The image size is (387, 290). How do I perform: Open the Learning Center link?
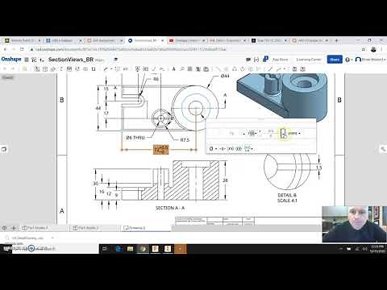click(x=309, y=60)
